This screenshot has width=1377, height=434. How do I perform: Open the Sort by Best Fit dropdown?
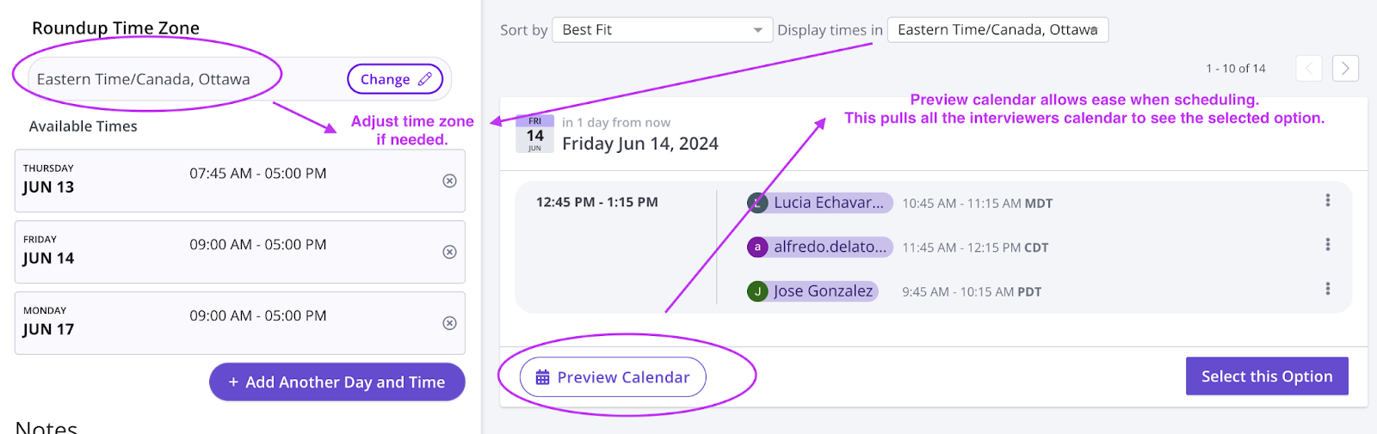pos(662,30)
